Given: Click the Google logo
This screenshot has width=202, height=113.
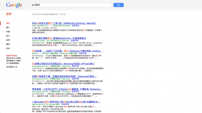Looking at the screenshot, I should click(14, 5).
